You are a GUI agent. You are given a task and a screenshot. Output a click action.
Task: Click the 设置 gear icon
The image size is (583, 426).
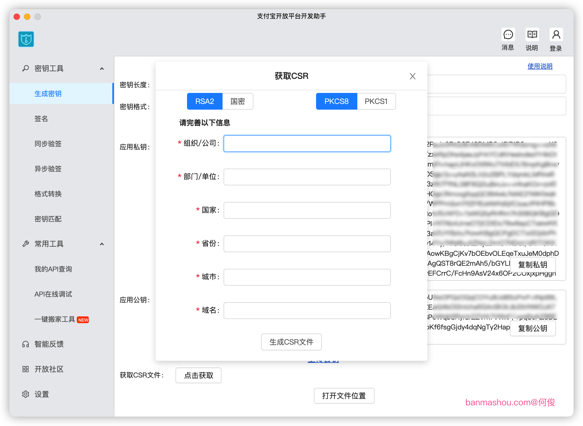coord(26,394)
